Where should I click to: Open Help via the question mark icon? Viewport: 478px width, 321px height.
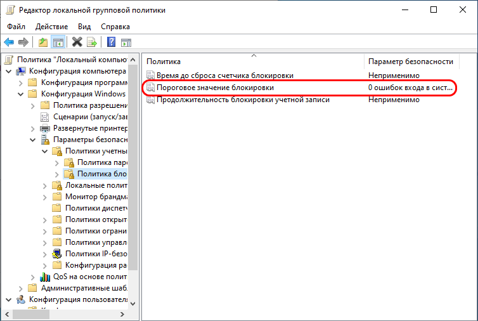click(111, 43)
